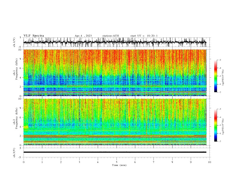Click time axis tick label "10"
This screenshot has height=182, width=236.
pyautogui.click(x=209, y=162)
